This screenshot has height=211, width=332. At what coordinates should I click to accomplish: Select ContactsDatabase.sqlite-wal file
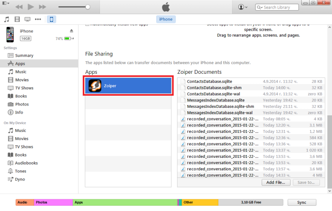point(251,94)
